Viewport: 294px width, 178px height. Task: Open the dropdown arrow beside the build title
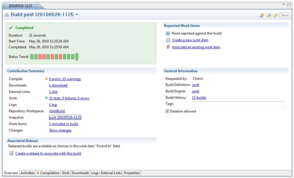point(77,14)
